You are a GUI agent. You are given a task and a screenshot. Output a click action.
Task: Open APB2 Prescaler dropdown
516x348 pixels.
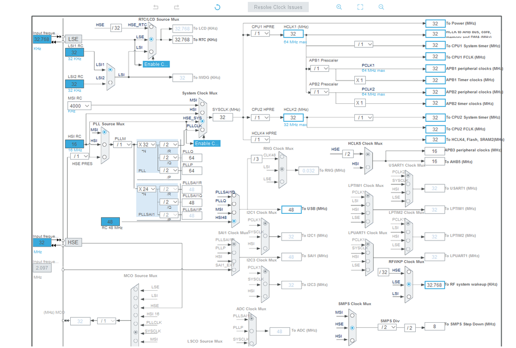tap(320, 92)
